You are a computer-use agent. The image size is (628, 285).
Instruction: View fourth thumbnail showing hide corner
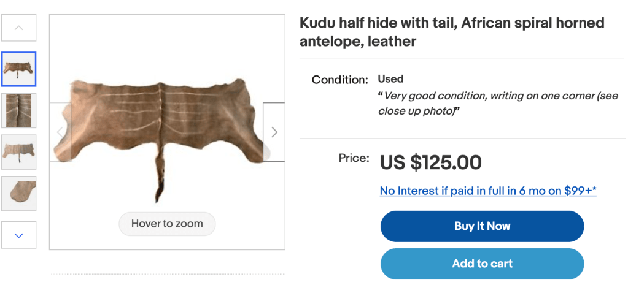(x=19, y=194)
